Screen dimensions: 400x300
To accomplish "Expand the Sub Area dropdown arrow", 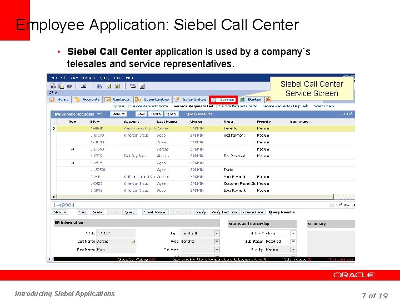I will click(x=217, y=249).
